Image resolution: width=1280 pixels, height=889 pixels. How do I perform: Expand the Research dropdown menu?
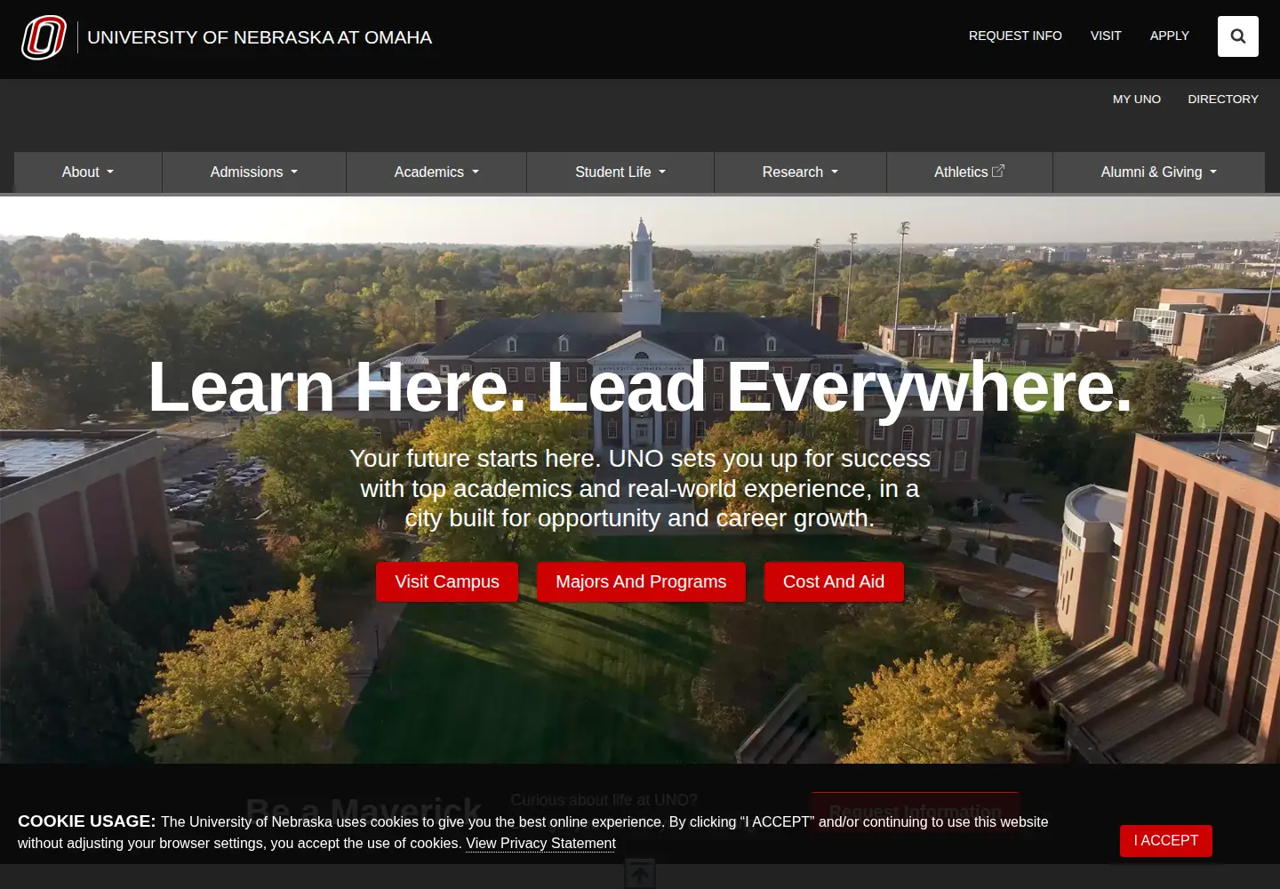800,172
